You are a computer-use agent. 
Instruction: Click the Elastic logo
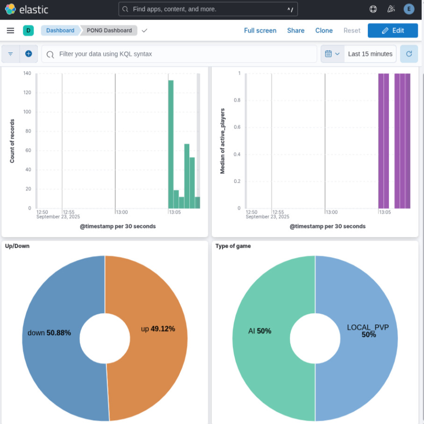[27, 9]
